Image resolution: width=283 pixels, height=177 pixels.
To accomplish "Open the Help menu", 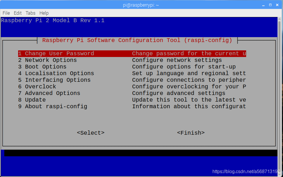I will 44,13.
